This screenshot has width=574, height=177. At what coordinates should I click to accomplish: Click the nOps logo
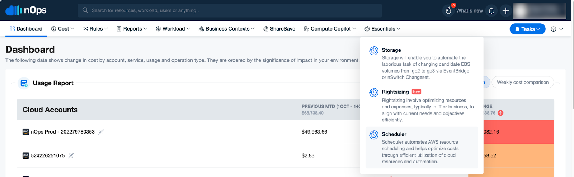tap(26, 10)
